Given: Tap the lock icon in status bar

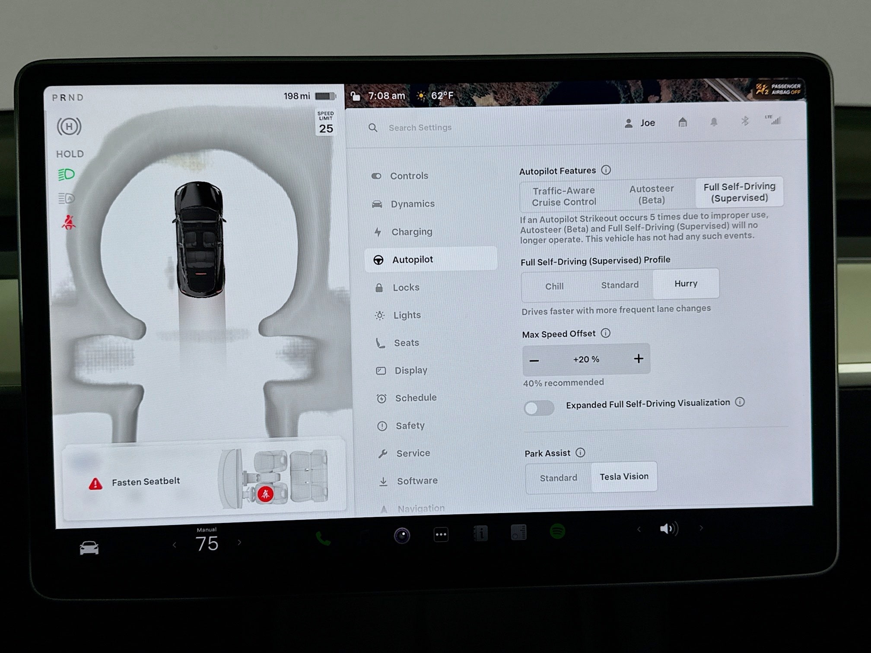Looking at the screenshot, I should point(355,96).
